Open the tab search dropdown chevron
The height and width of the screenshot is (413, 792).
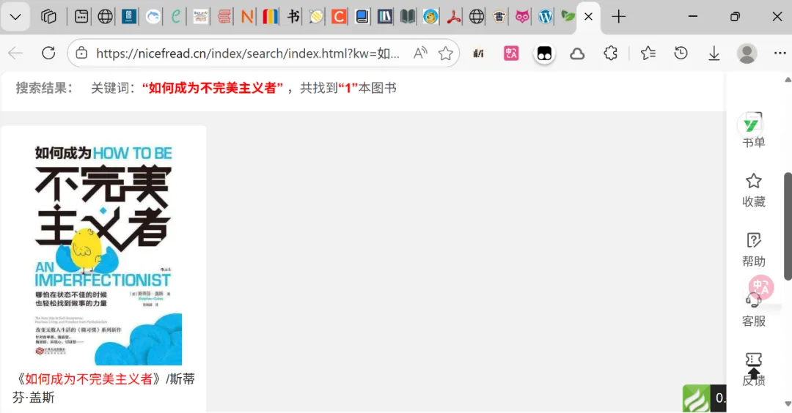15,17
